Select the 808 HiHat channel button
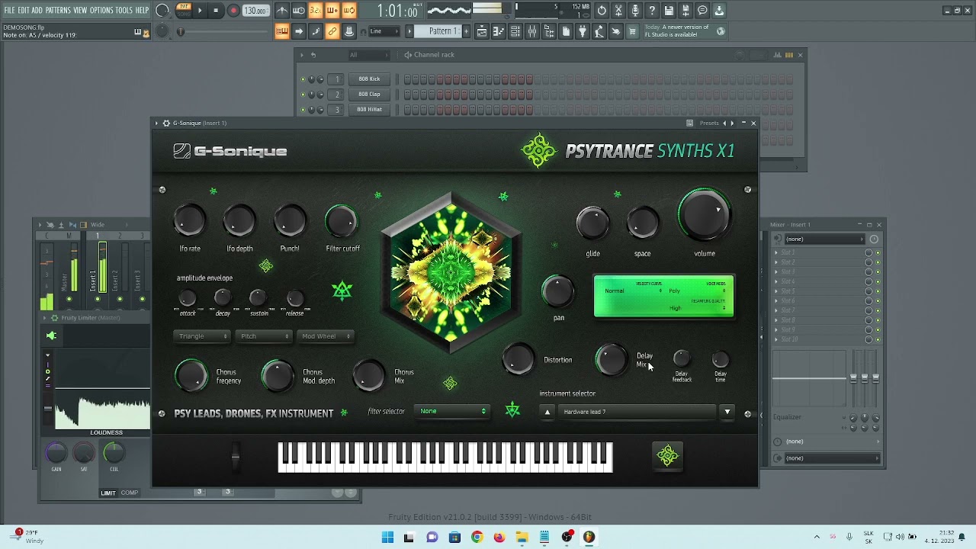Viewport: 976px width, 549px height. pos(369,110)
